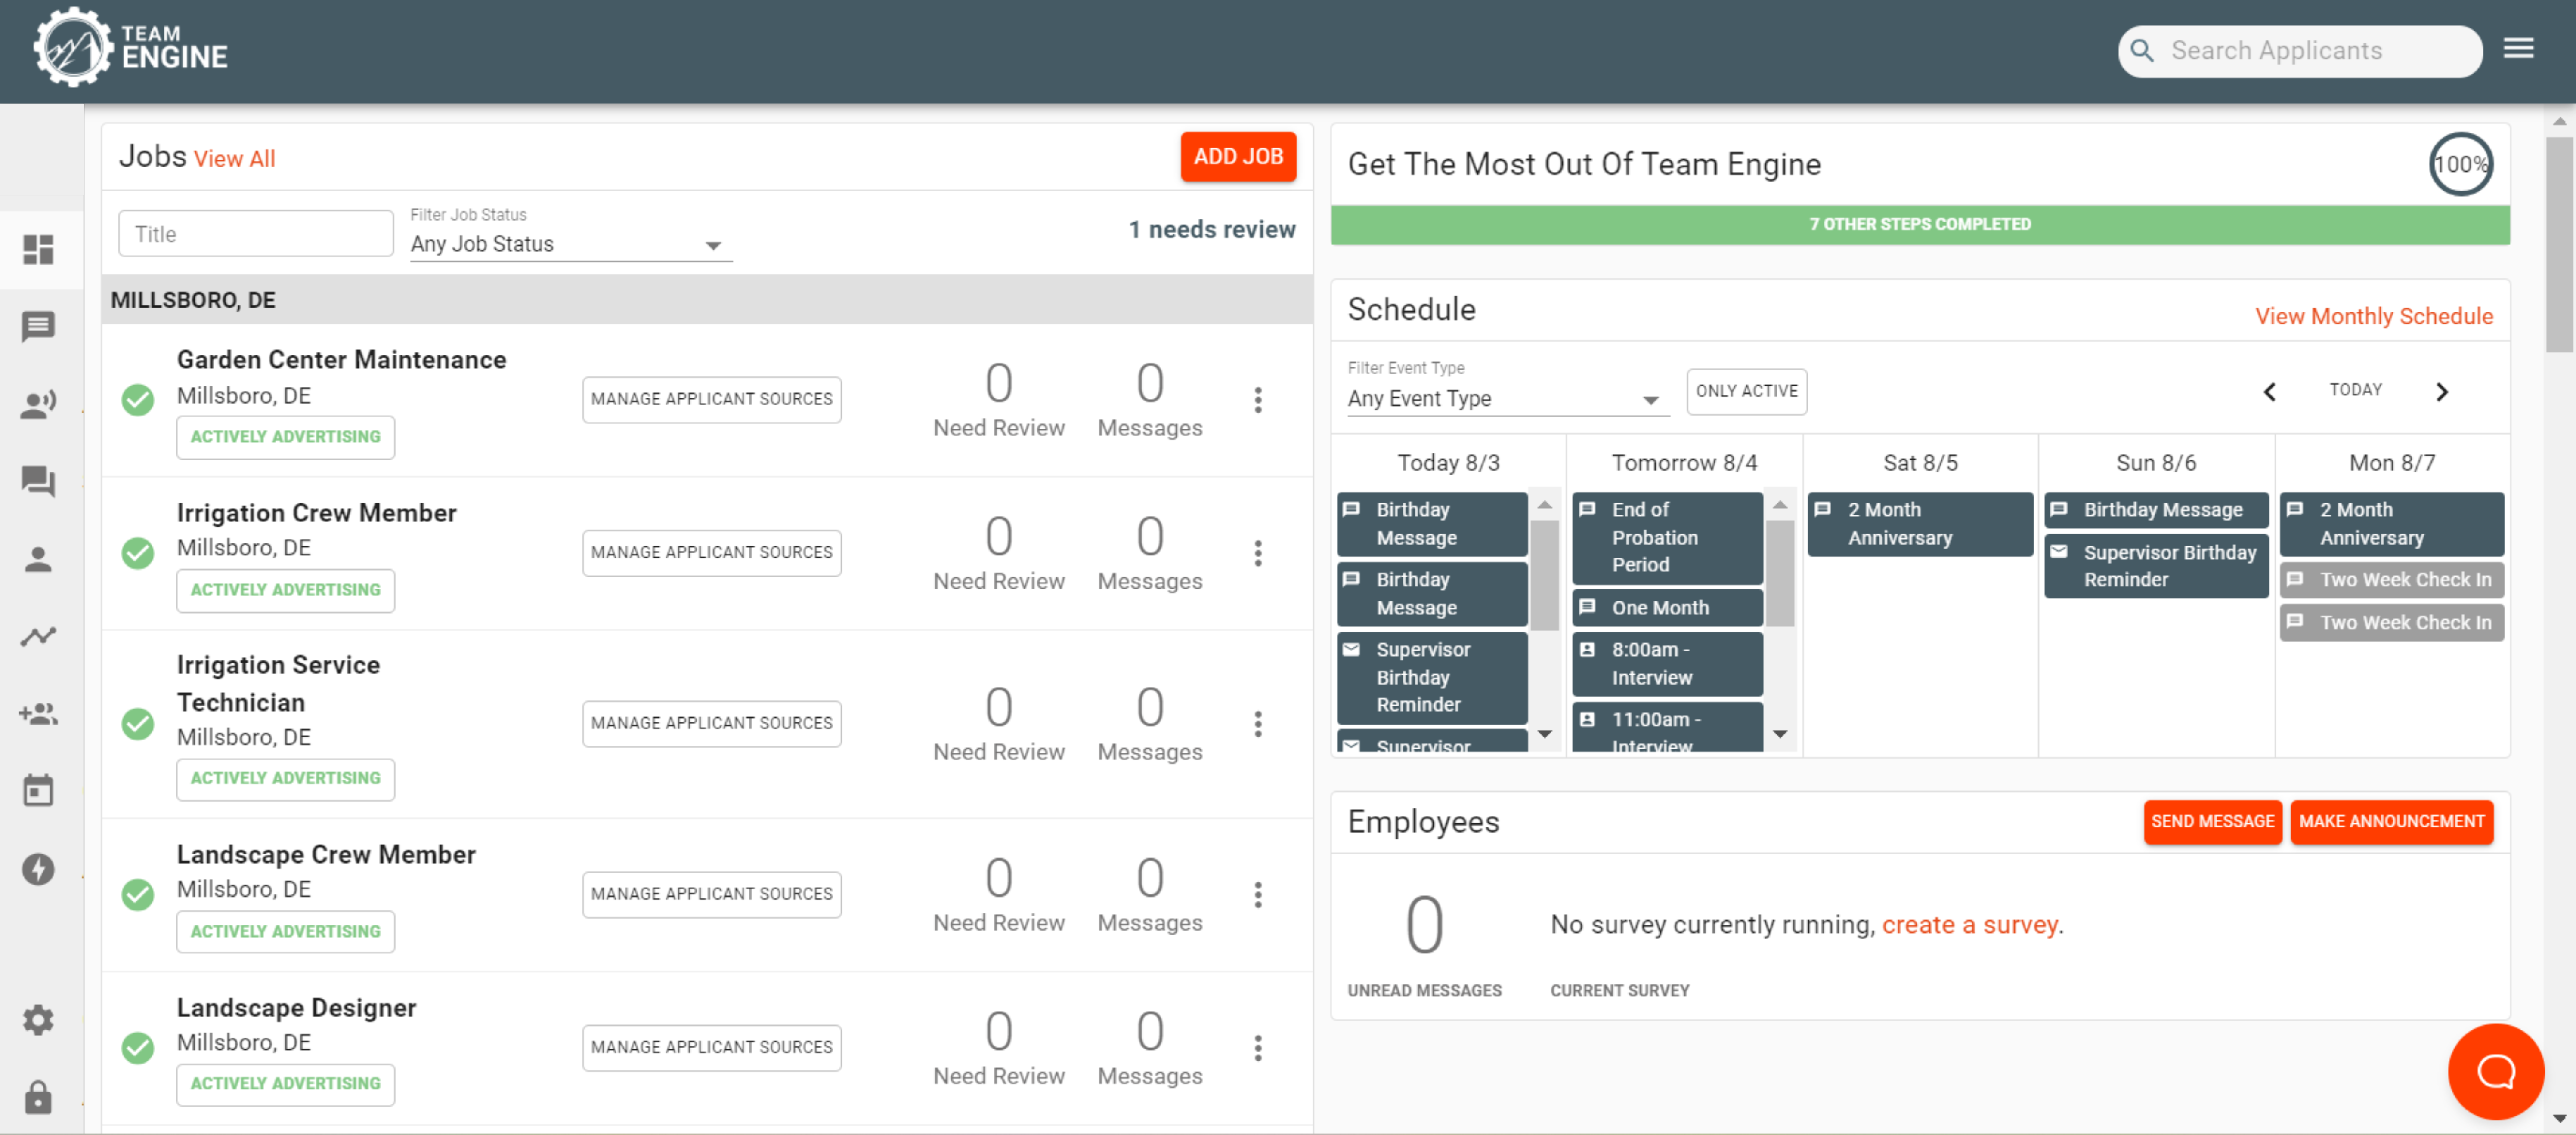
Task: Click green check for Garden Center Maintenance
Action: tap(138, 400)
